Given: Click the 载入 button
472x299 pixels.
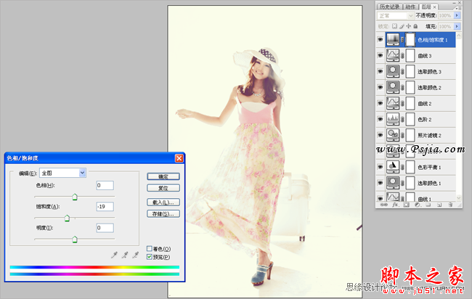Looking at the screenshot, I should 163,202.
